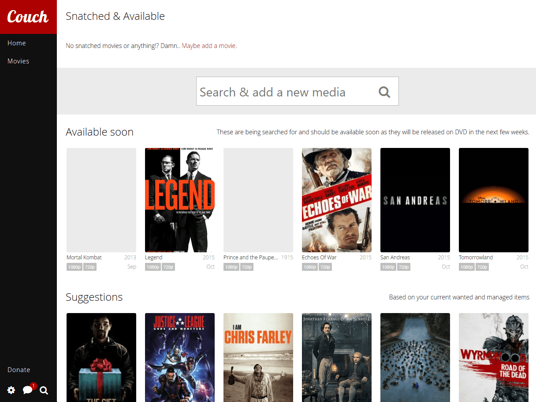Select the ducks-in-pool suggestion poster
The width and height of the screenshot is (536, 402).
(x=415, y=358)
